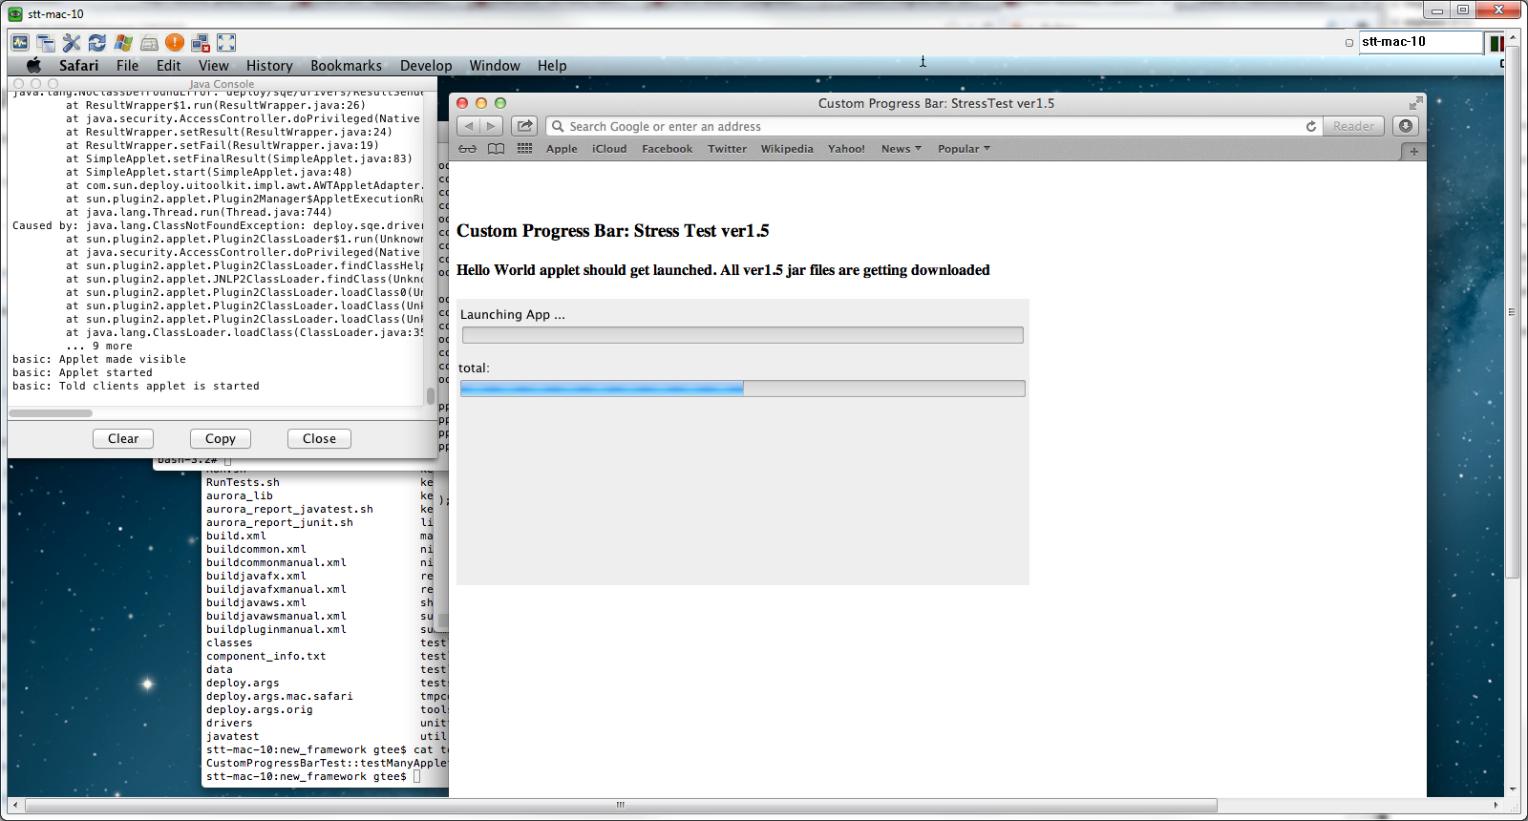Open the History menu
This screenshot has height=821, width=1528.
click(x=269, y=66)
